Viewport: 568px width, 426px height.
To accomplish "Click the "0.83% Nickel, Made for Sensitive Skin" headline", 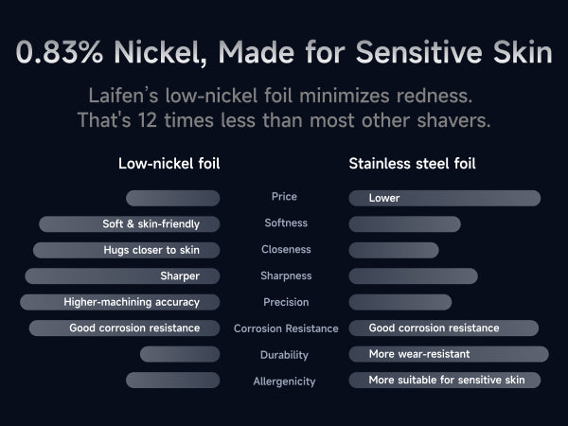I will (284, 52).
